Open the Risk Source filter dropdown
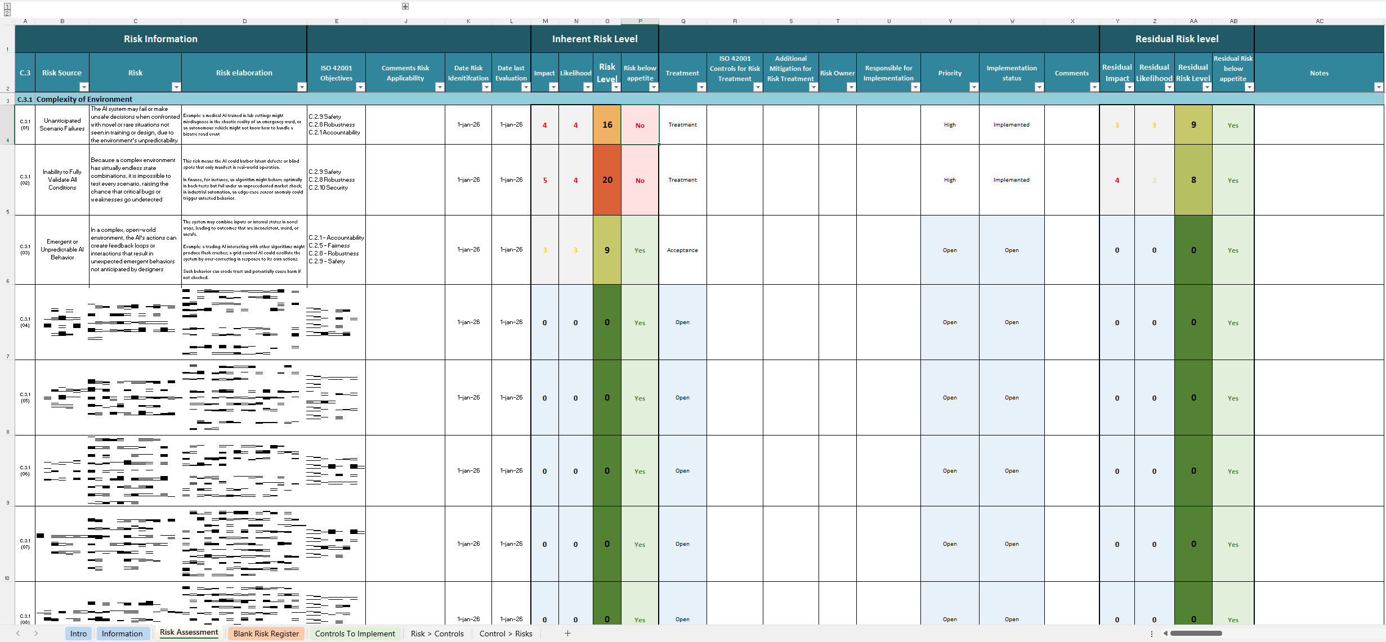1386x642 pixels. pos(84,87)
